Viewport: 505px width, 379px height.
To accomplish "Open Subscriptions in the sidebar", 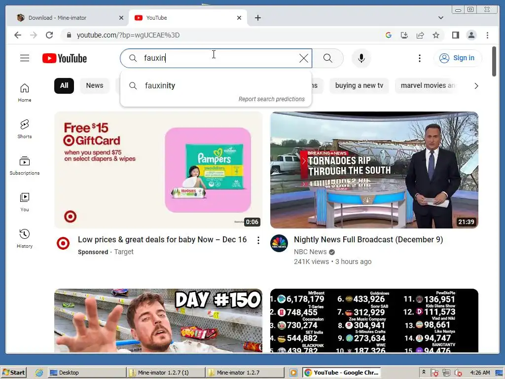I will [25, 166].
